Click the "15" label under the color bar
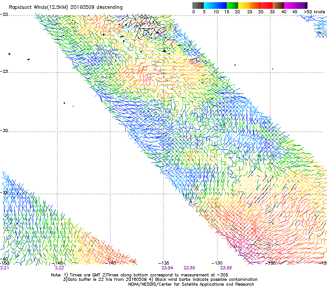Screen dimensions: 327x287 [227, 12]
